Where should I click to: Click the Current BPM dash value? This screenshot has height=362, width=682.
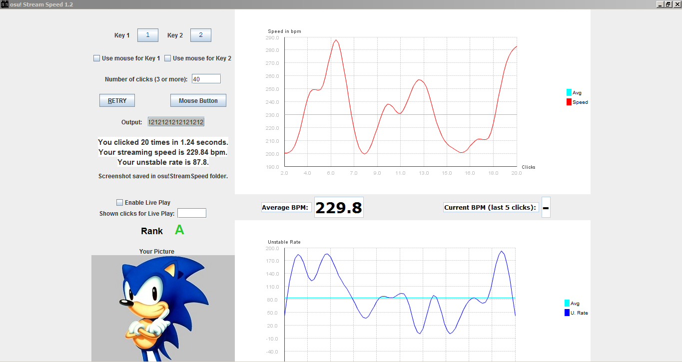[546, 207]
